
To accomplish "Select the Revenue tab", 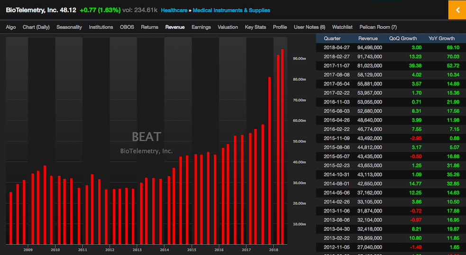I will tap(175, 27).
